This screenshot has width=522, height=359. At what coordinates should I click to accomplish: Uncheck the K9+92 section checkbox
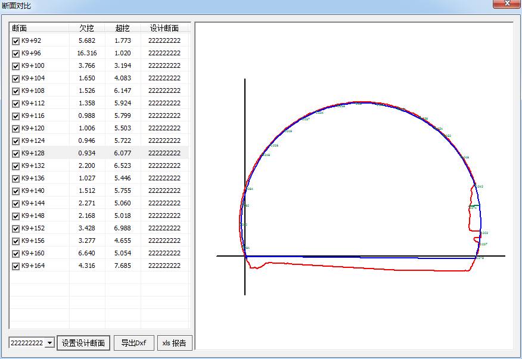pyautogui.click(x=15, y=41)
